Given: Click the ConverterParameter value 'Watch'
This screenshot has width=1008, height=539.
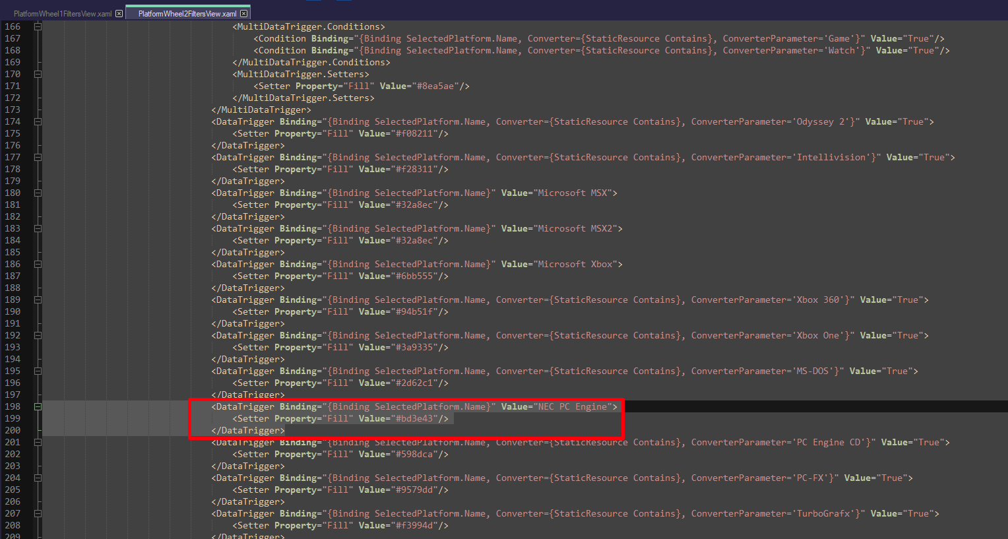Looking at the screenshot, I should (x=842, y=51).
